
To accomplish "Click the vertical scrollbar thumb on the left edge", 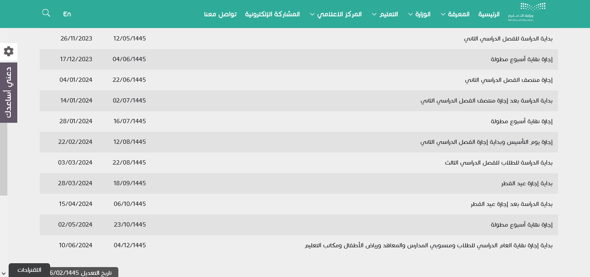I will coord(3,159).
